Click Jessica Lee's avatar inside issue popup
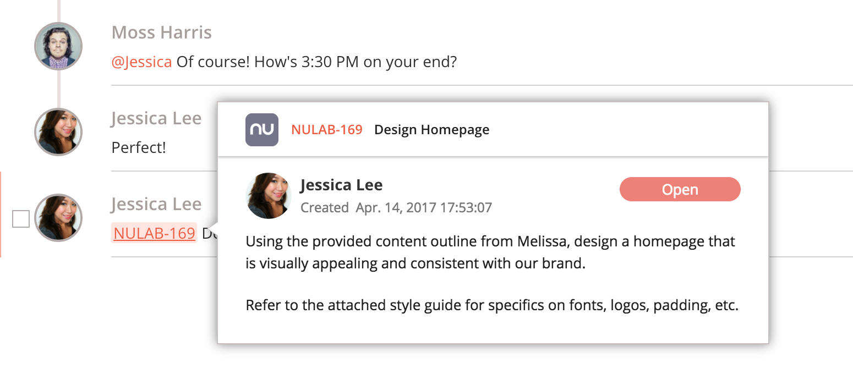Screen dimensions: 853x374 click(x=268, y=196)
